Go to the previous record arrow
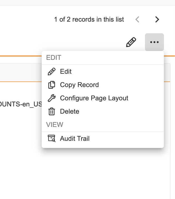Image resolution: width=175 pixels, height=199 pixels. coord(137,19)
